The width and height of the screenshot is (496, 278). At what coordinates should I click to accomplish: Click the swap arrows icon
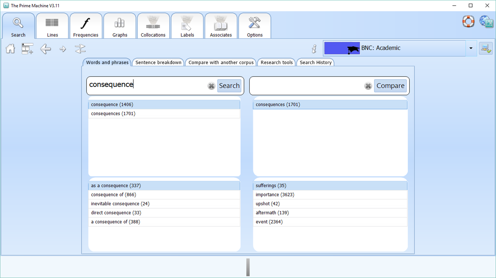pos(80,49)
